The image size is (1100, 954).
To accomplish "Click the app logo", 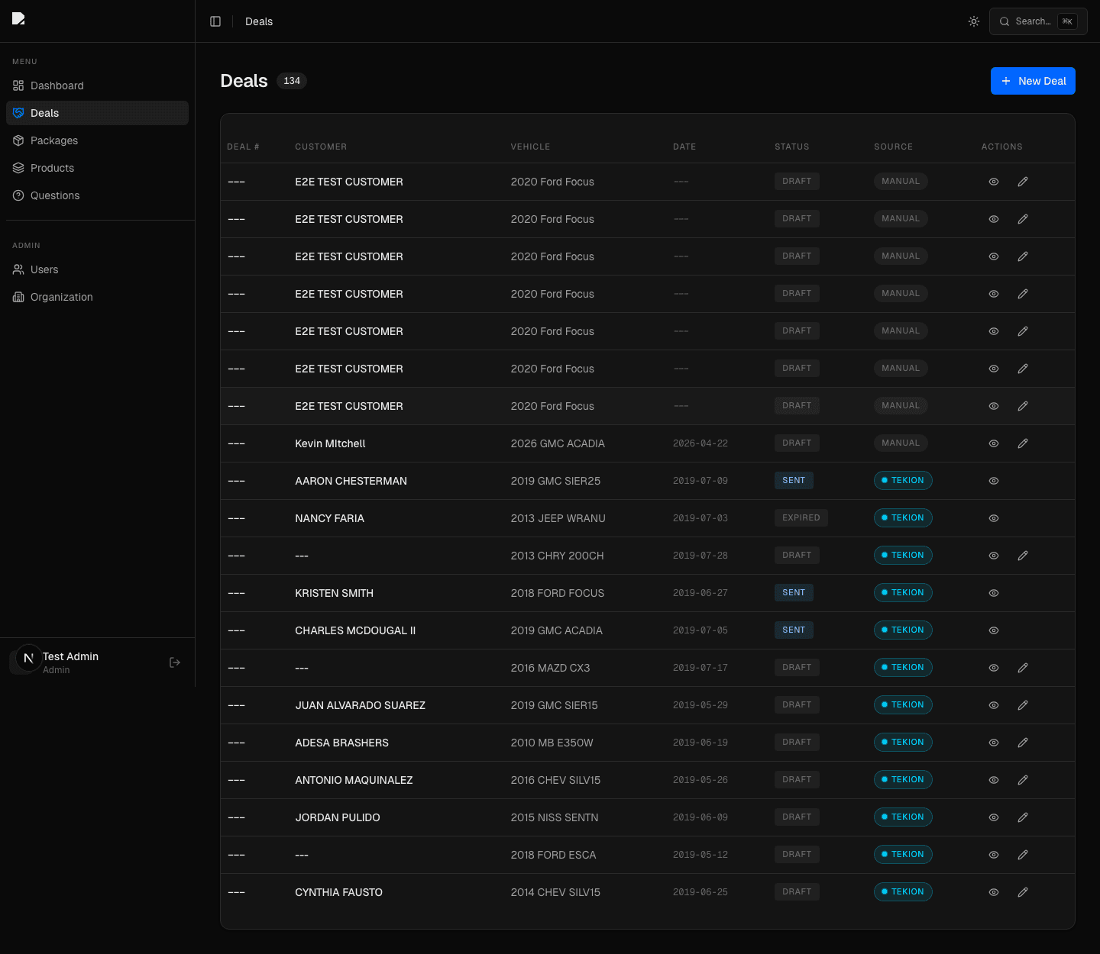I will tap(19, 18).
